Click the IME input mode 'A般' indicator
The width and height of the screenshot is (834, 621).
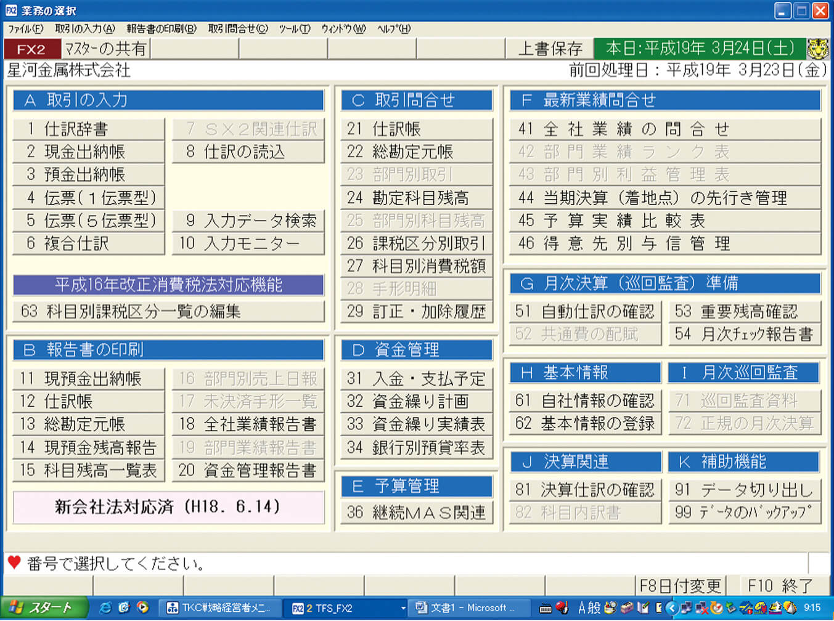[x=589, y=608]
